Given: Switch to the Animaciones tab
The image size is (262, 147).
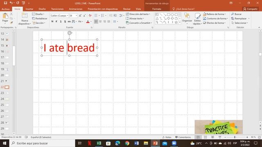Looking at the screenshot, I should click(75, 9).
